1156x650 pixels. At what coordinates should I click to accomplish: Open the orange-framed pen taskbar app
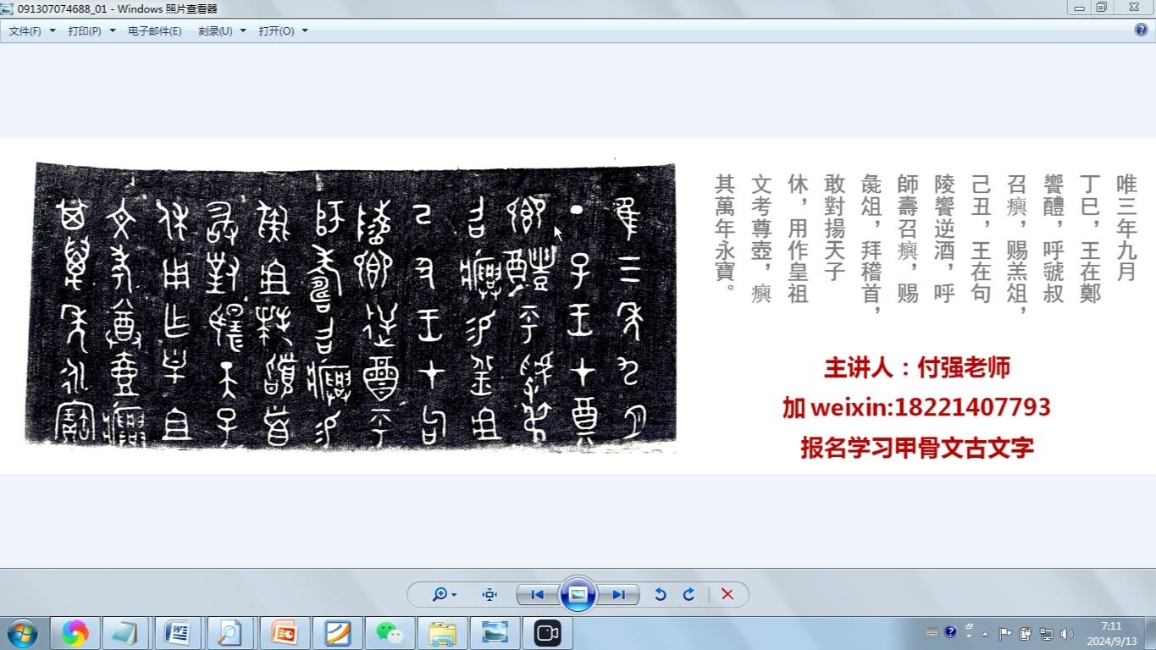(x=336, y=633)
